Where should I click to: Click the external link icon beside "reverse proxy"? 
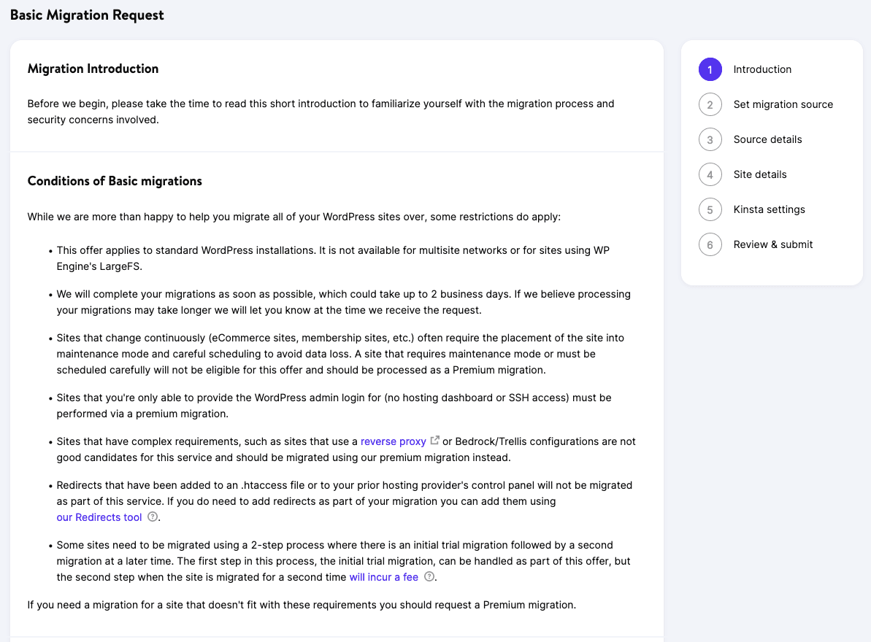(x=435, y=441)
